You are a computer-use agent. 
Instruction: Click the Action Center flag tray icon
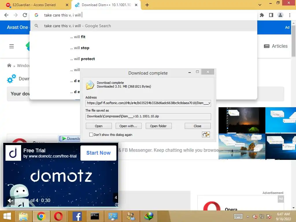pos(269,217)
